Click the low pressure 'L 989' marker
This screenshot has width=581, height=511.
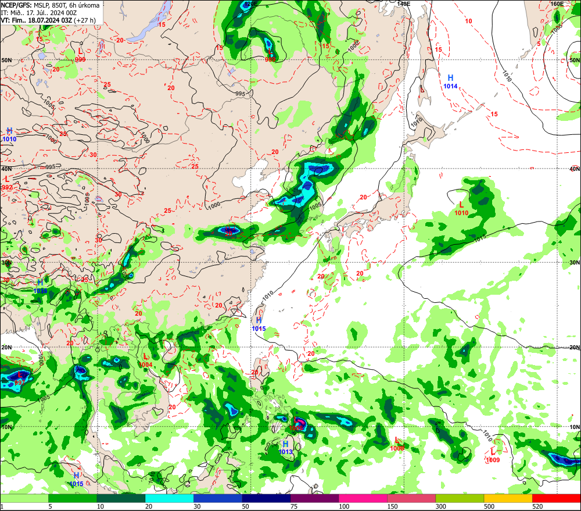click(271, 55)
